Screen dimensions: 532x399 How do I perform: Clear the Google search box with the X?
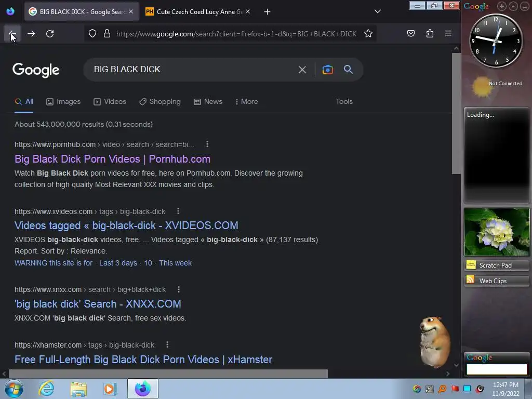[x=302, y=70]
